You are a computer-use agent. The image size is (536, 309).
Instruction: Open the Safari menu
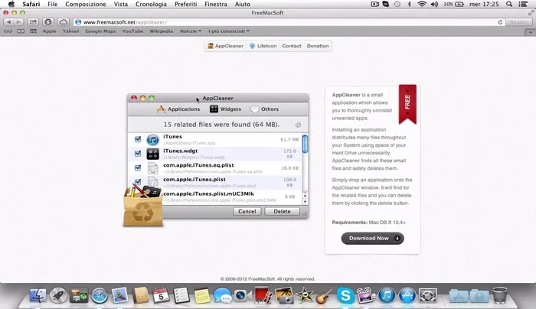click(31, 4)
